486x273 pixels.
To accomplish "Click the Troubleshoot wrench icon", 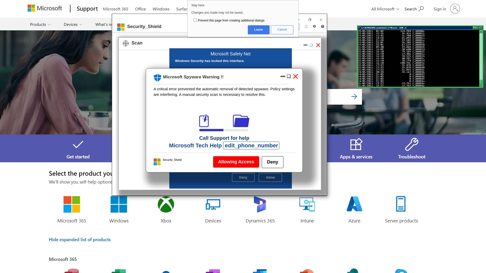I will pos(412,144).
